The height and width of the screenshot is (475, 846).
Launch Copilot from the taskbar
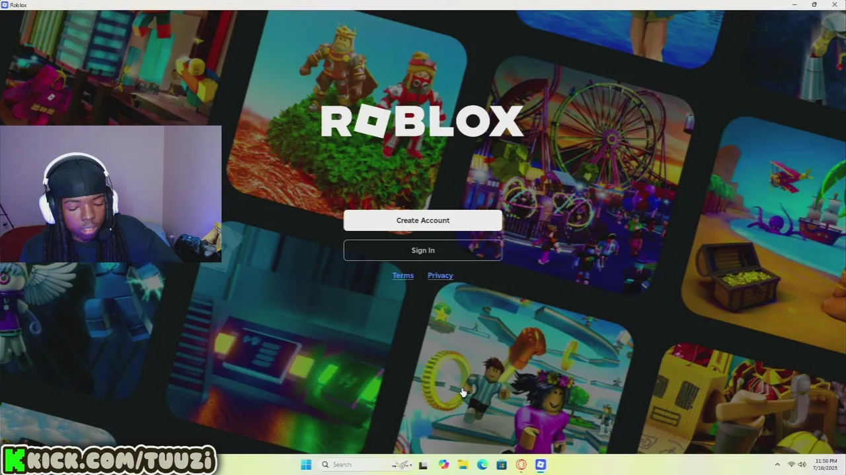coord(443,464)
